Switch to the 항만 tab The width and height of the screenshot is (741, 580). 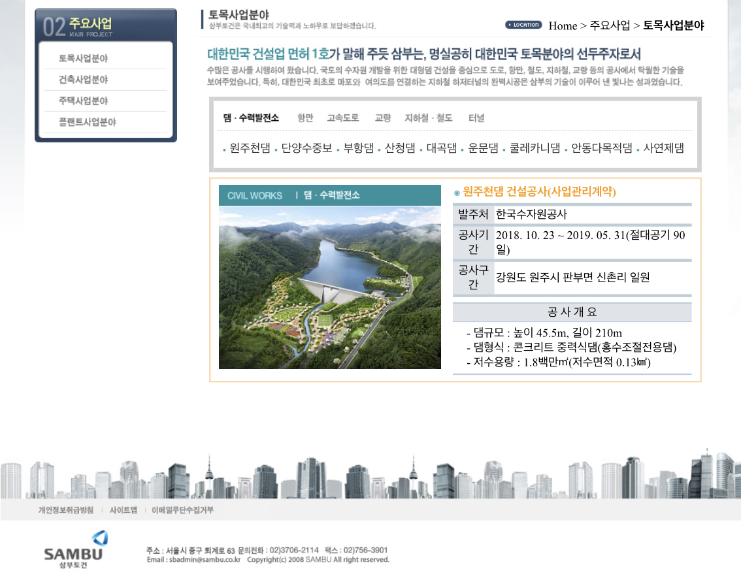pos(305,118)
